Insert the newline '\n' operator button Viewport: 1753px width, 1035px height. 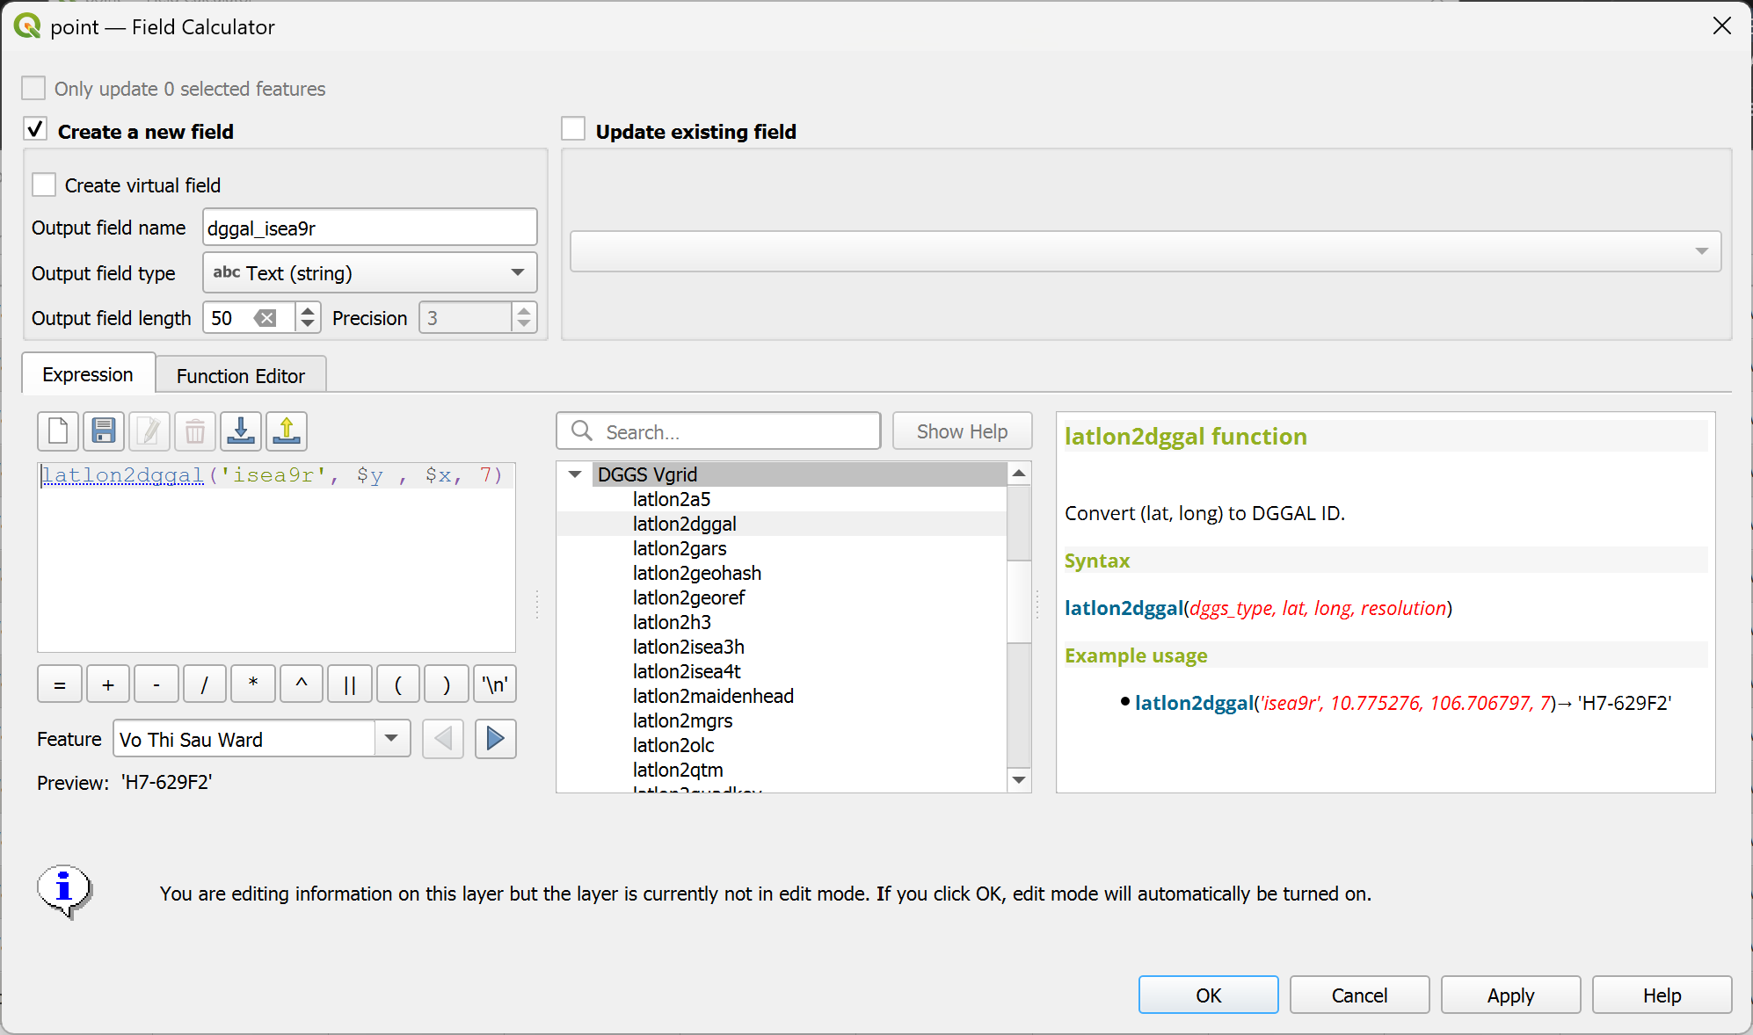[x=495, y=684]
